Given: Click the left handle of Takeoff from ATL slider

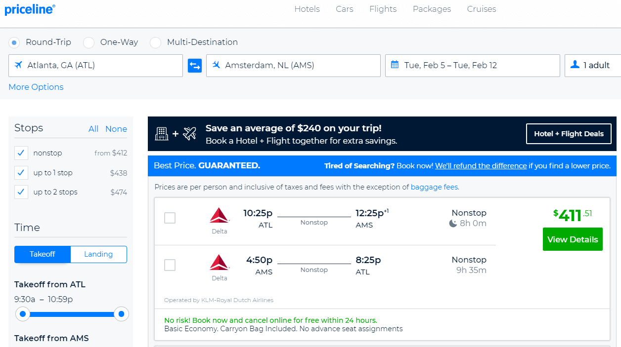Looking at the screenshot, I should click(22, 314).
